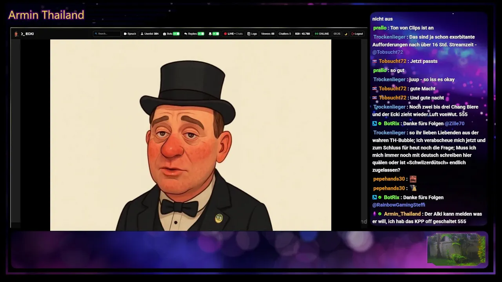Click the 09:26 clock display
Image resolution: width=502 pixels, height=282 pixels.
[337, 34]
